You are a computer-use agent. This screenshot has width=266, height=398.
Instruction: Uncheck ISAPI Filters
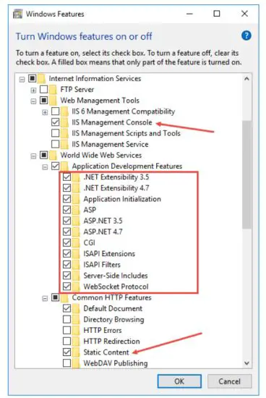click(x=66, y=264)
